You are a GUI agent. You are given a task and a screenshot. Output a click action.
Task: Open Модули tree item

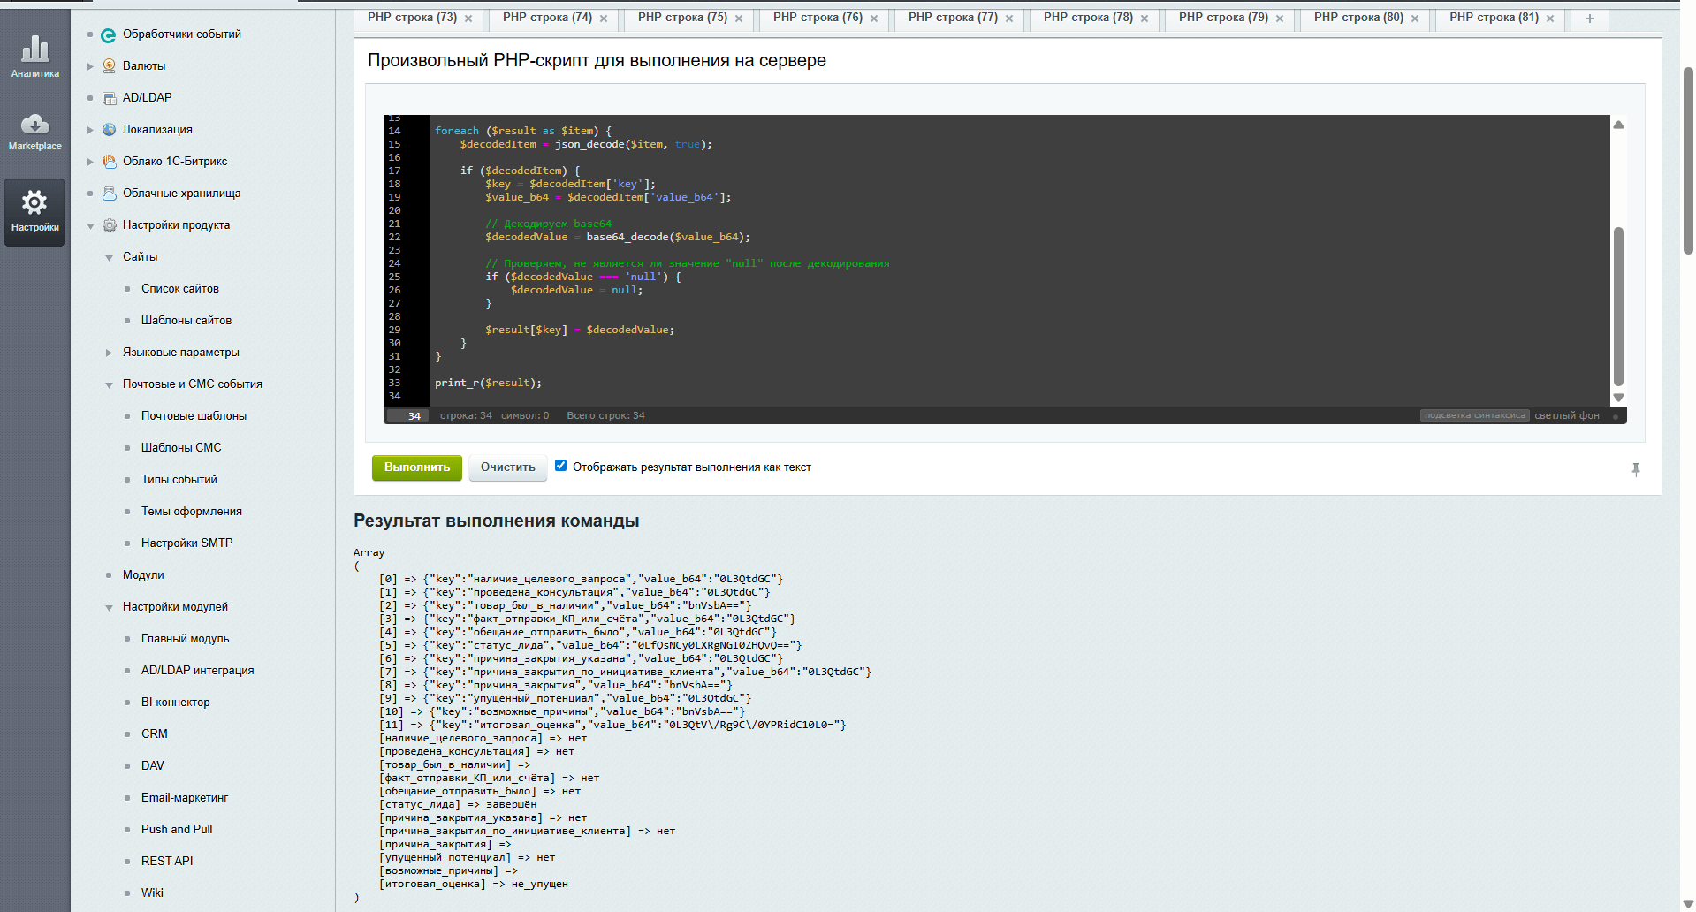[x=143, y=575]
